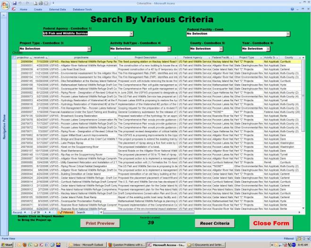Image resolution: width=311 pixels, height=248 pixels.
Task: Select project number 20090051 cell
Action: click(x=25, y=65)
